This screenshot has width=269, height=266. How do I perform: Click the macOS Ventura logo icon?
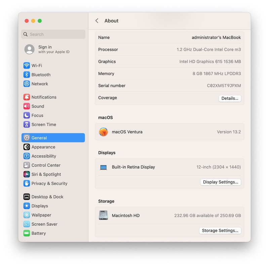[104, 132]
